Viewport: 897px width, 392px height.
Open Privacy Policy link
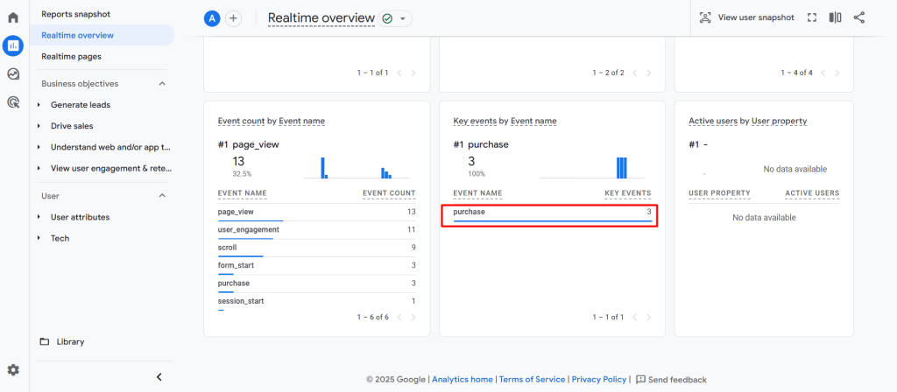pyautogui.click(x=598, y=380)
